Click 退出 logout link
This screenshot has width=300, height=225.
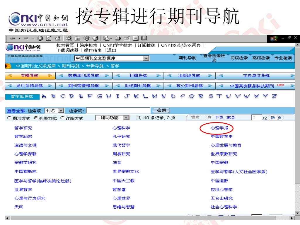click(x=112, y=50)
